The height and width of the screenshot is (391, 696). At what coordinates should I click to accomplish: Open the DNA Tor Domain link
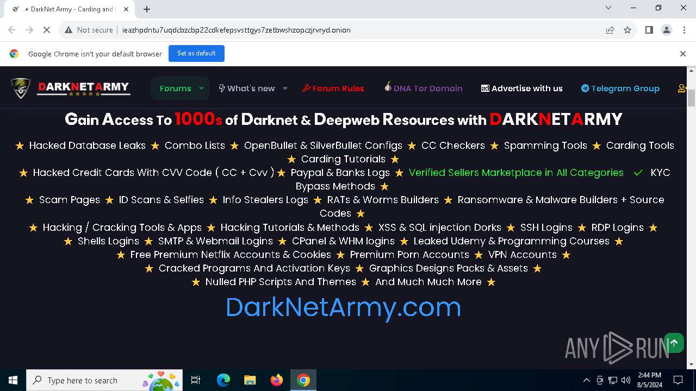click(x=423, y=89)
